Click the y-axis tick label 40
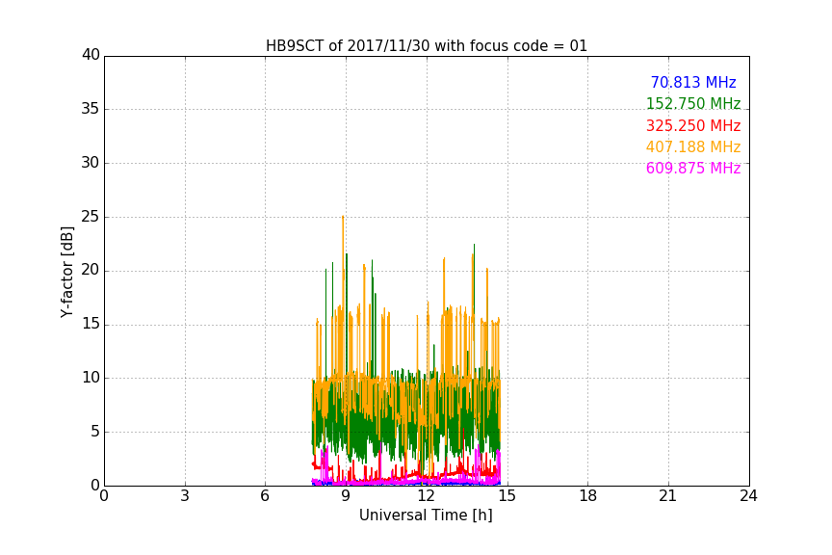The width and height of the screenshot is (832, 555). (x=91, y=55)
